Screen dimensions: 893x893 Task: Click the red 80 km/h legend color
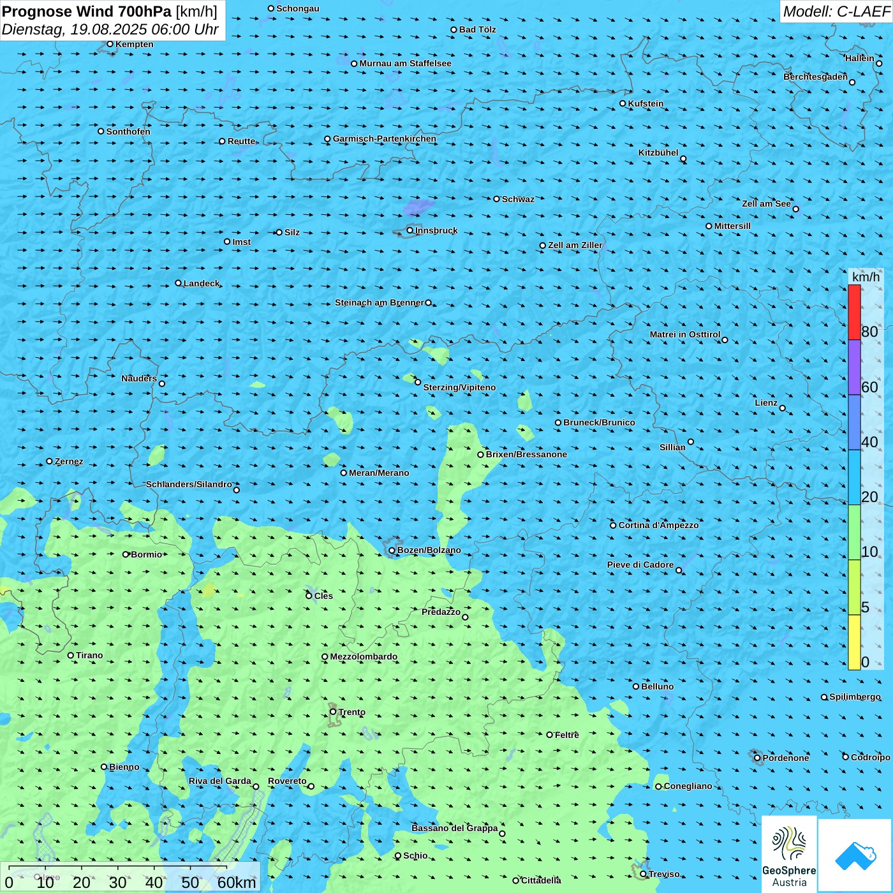pos(854,312)
